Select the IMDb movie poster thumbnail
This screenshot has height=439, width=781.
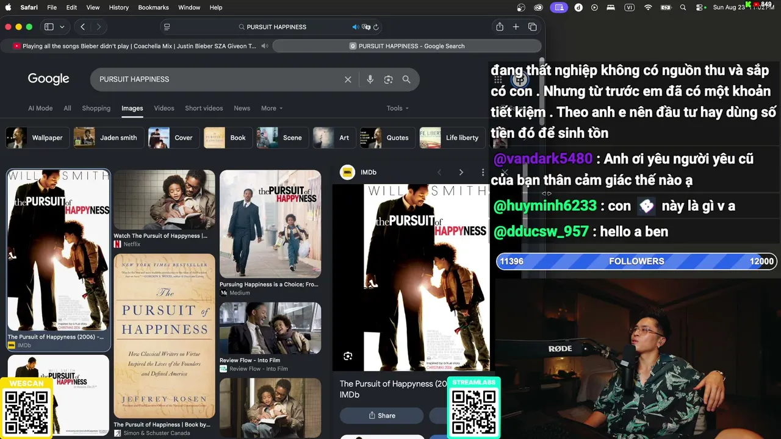point(59,251)
